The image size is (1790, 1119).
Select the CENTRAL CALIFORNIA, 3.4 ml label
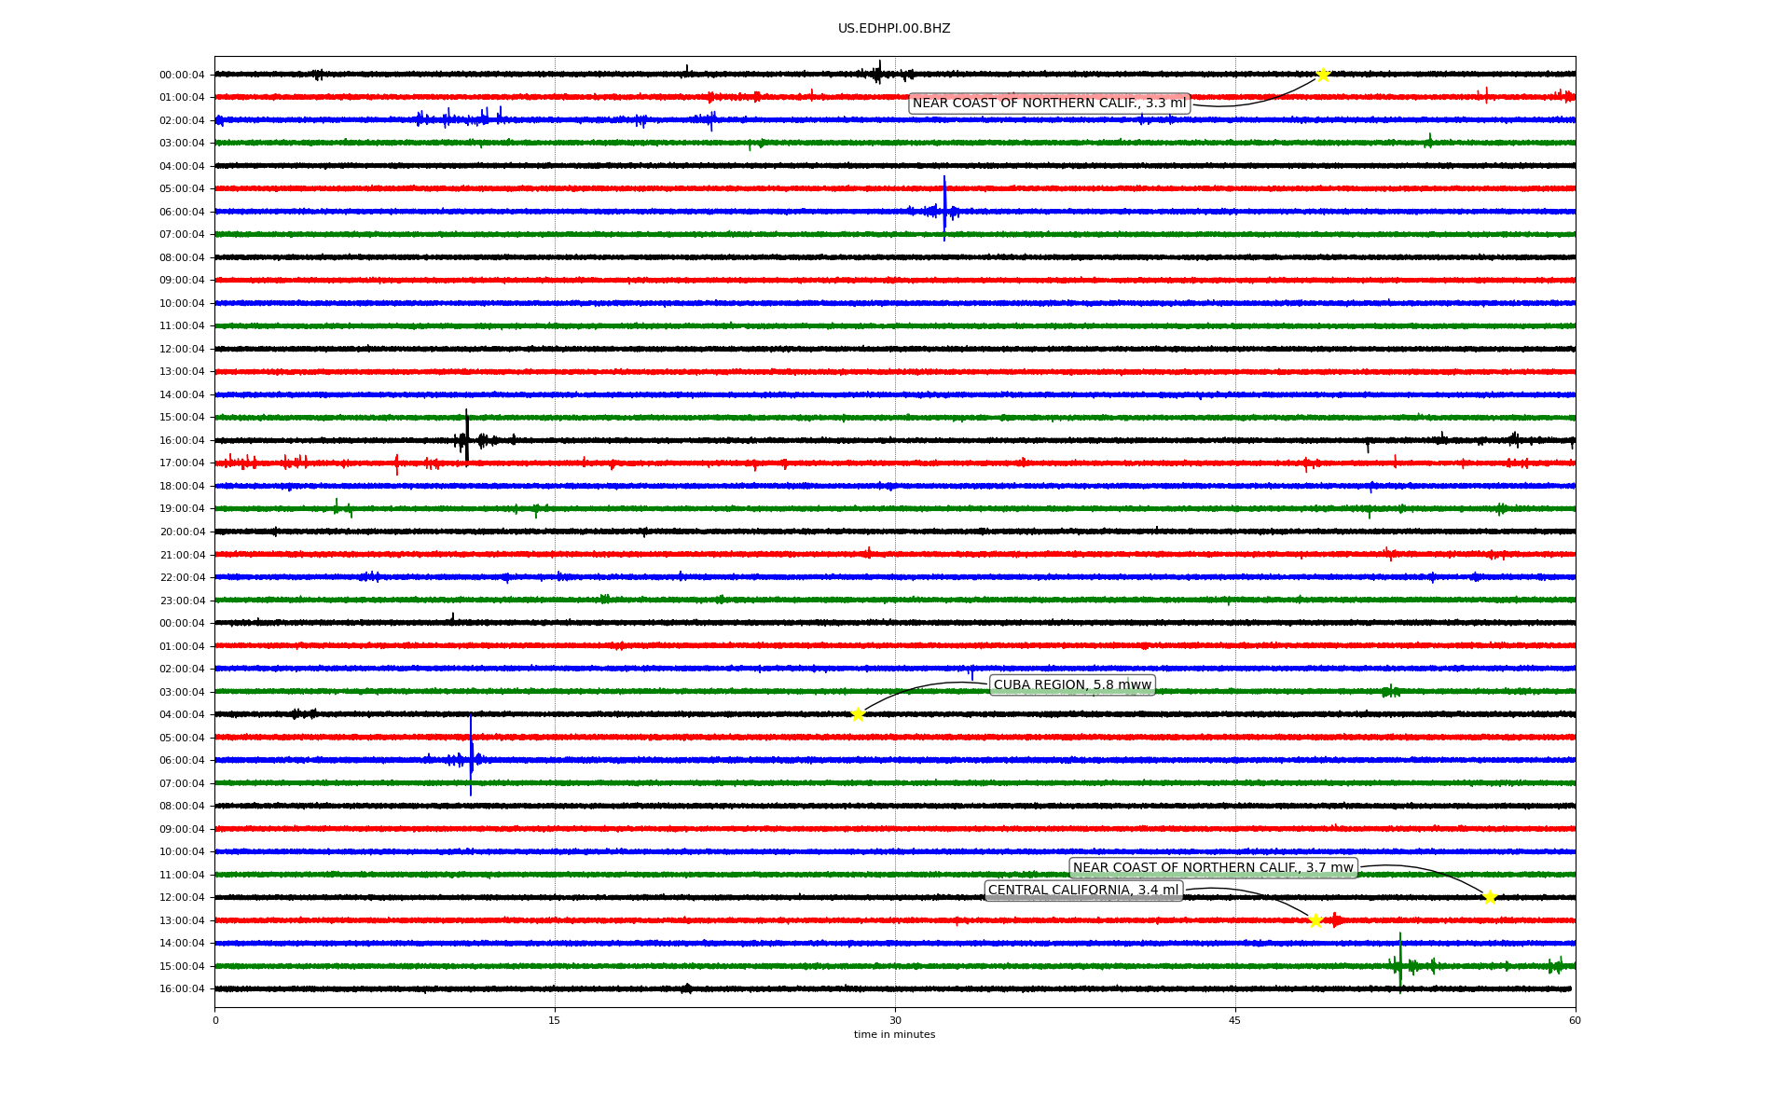coord(1083,891)
